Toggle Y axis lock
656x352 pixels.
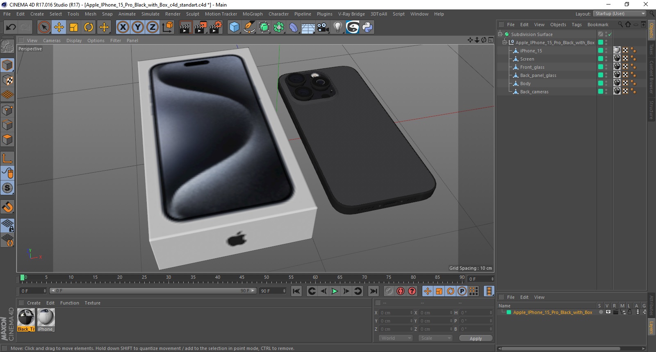tap(137, 27)
